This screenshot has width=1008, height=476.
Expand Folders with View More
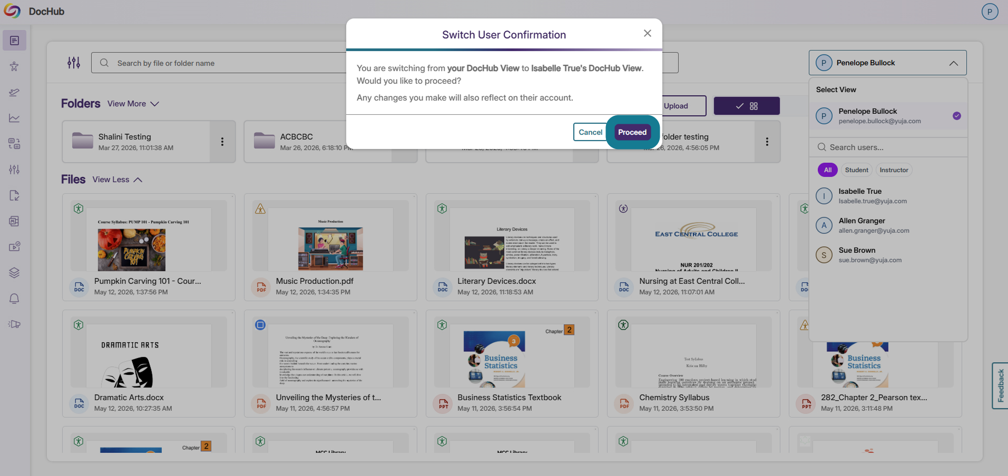[x=133, y=104]
